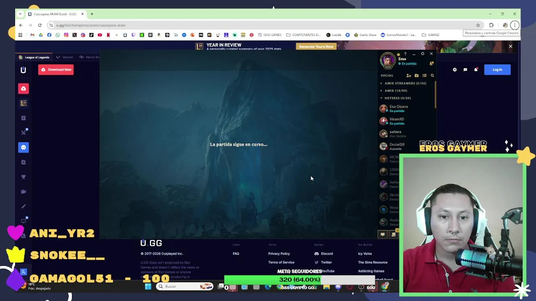Open the crossed swords icon in U.GG sidebar
Screen dimensions: 536x301
coord(23,133)
